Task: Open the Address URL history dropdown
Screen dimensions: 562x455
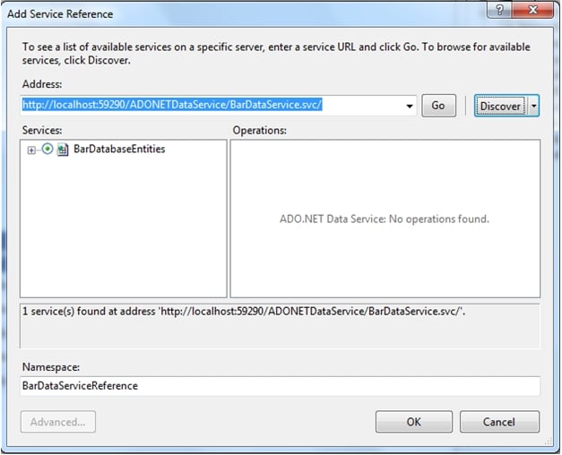Action: (x=410, y=106)
